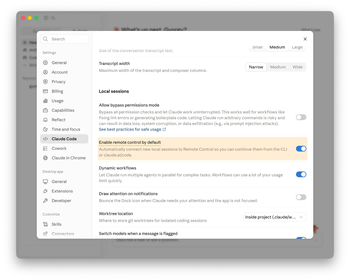Click the Reflect icon in sidebar
Screen dimensions: 350x280
tap(45, 120)
